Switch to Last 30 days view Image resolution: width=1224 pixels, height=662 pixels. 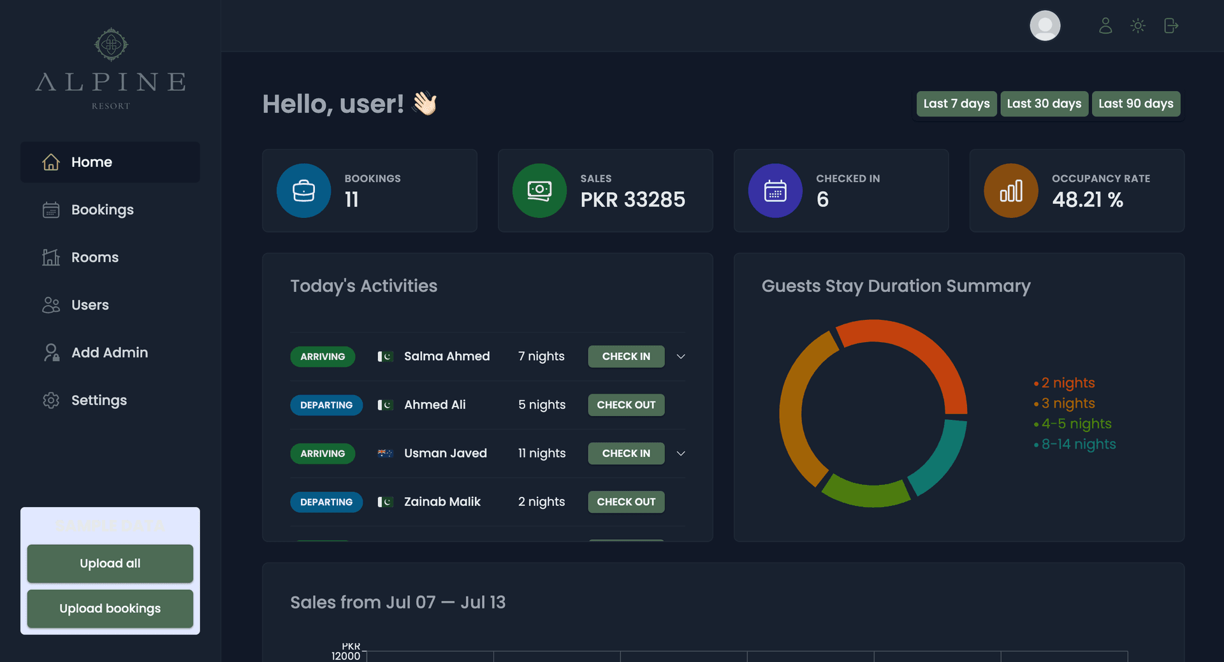[1044, 103]
